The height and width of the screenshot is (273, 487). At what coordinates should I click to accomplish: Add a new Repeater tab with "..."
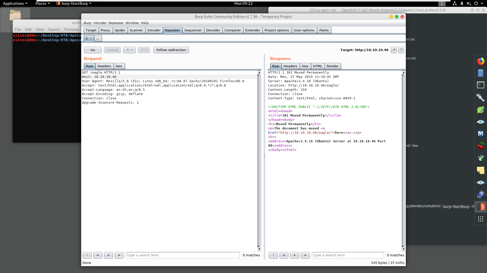[98, 38]
